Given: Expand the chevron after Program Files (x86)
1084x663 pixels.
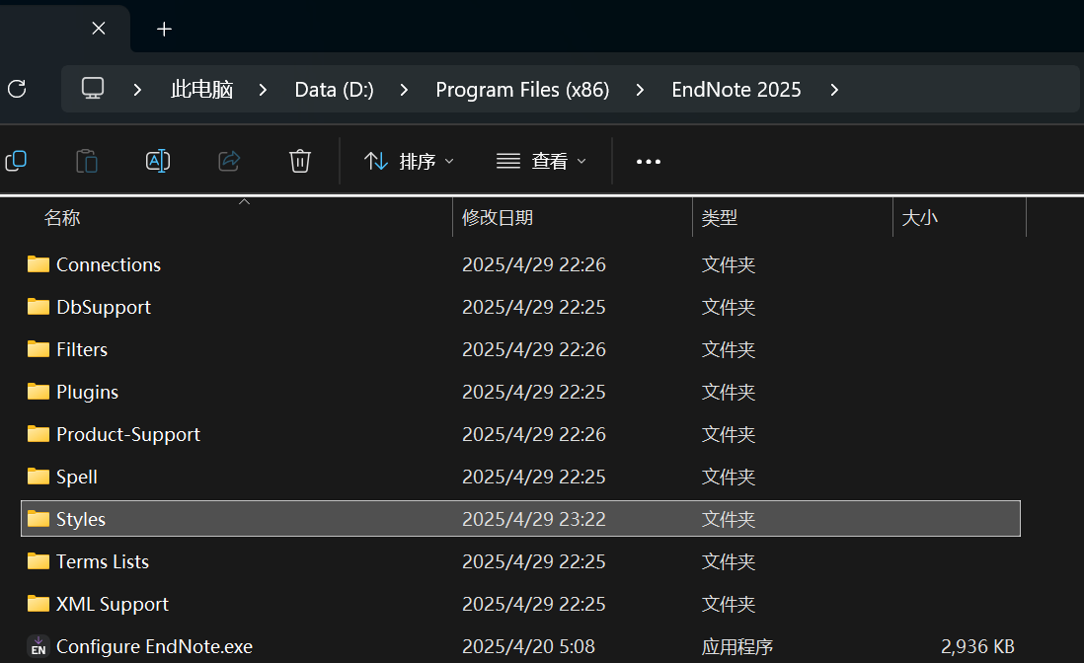Looking at the screenshot, I should pos(640,90).
